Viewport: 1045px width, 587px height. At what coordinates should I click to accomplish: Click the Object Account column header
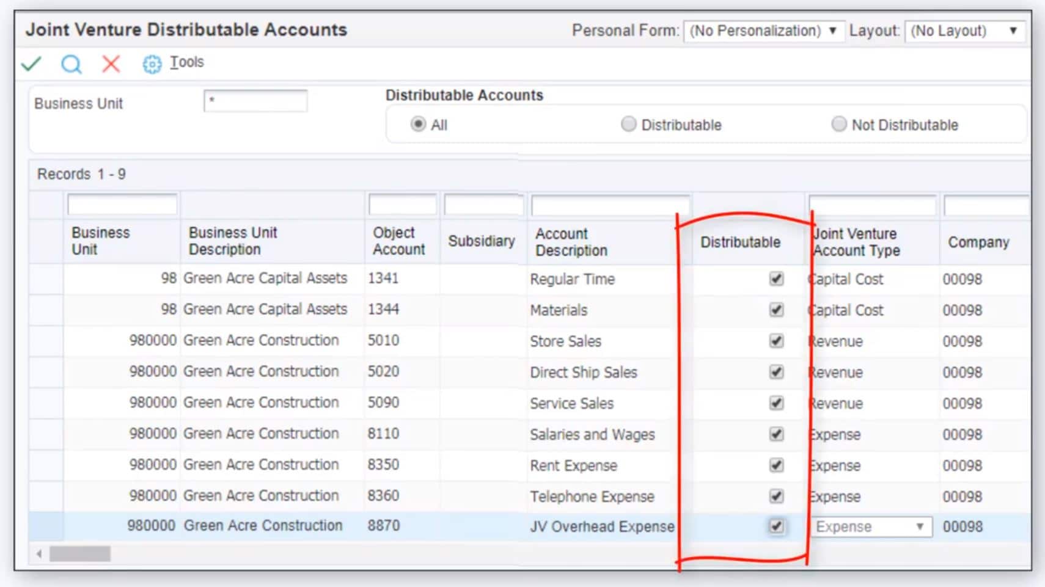click(x=399, y=241)
